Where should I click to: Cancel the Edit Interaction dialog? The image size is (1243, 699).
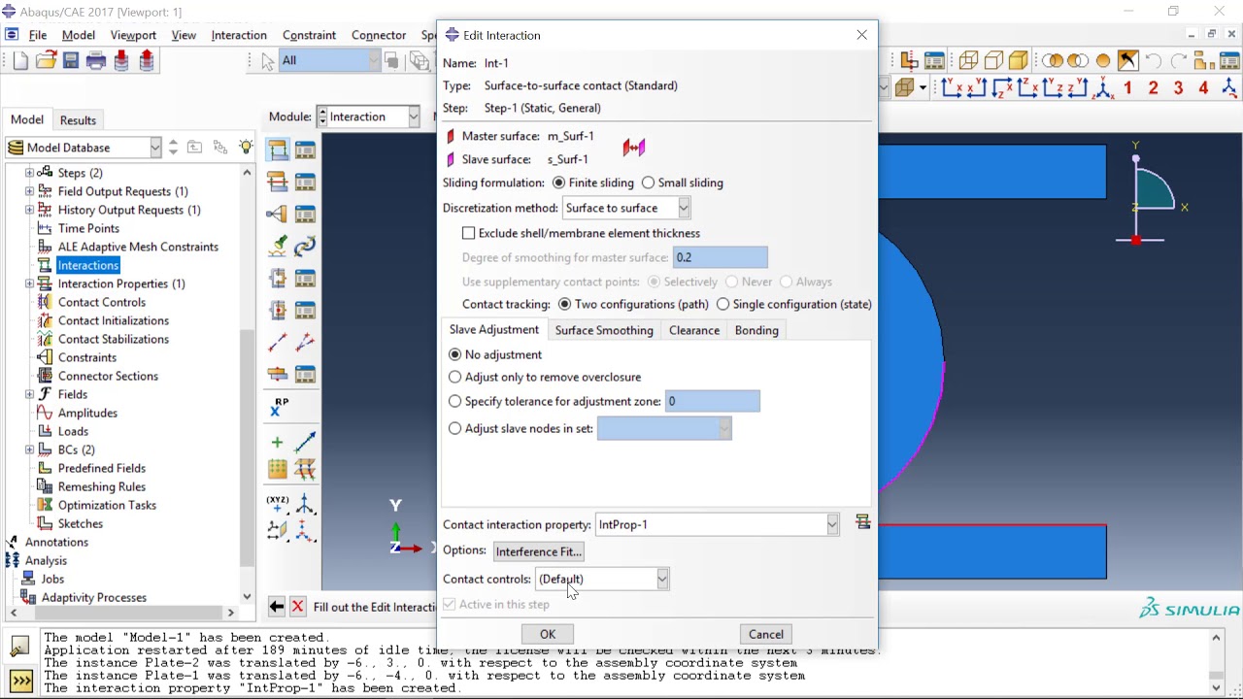click(766, 634)
